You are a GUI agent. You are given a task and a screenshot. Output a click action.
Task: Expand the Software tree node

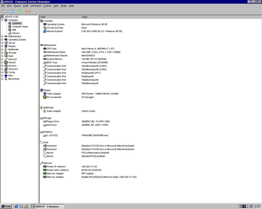click(2, 69)
